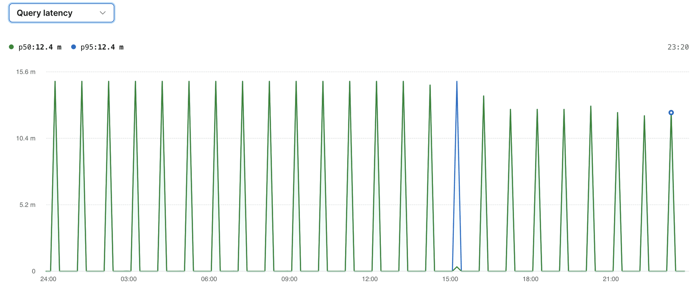
Task: Click the p95:12.4 m legend label
Action: [102, 47]
